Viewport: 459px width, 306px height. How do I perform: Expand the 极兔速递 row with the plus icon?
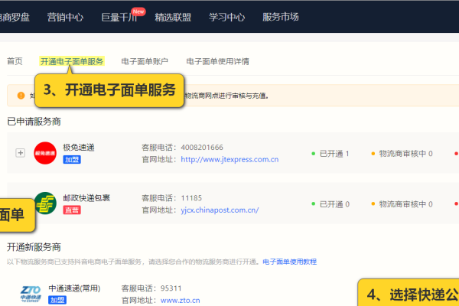20,153
